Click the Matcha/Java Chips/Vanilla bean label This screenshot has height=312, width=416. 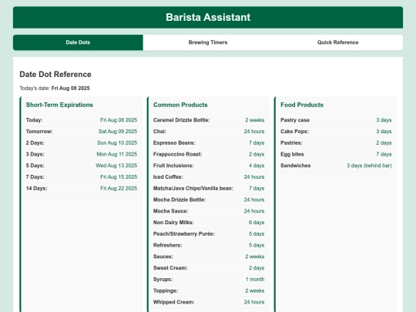tap(193, 189)
